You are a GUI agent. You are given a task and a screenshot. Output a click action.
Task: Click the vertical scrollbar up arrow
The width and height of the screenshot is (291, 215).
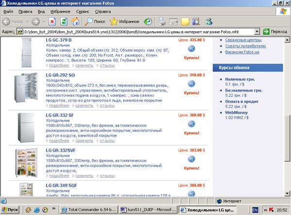(x=287, y=40)
